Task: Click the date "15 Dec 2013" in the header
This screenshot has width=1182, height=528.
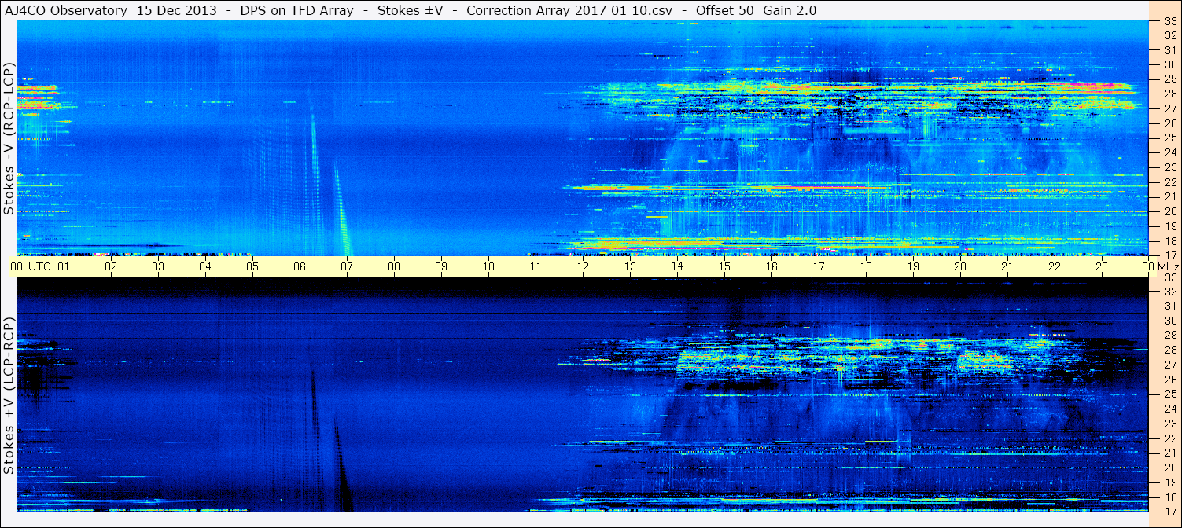Action: [177, 10]
